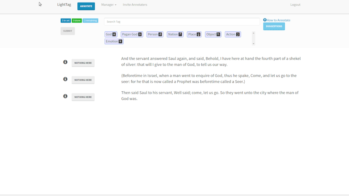
Task: Open Suggestions panel
Action: point(274,26)
